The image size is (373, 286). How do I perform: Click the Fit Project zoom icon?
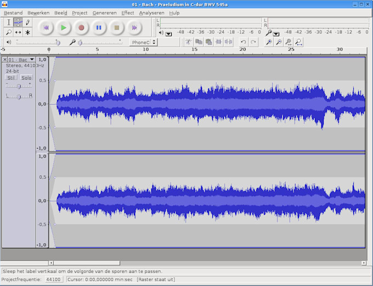298,42
